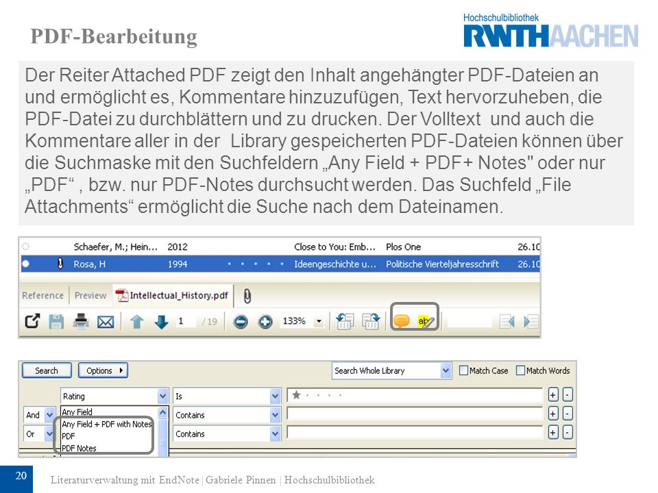This screenshot has height=493, width=658.
Task: Open the Contains dropdown in Or row
Action: coord(275,434)
